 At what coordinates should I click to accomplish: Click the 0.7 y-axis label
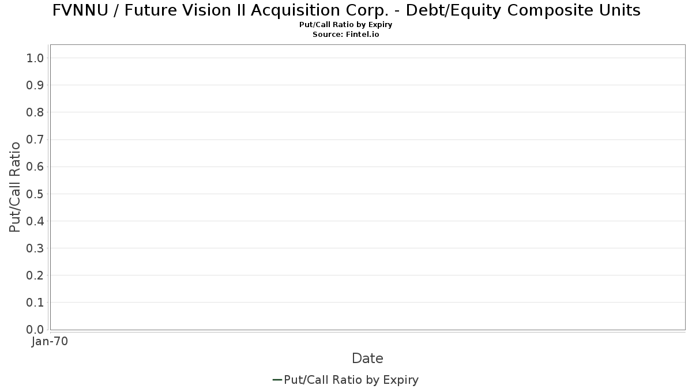pos(35,139)
